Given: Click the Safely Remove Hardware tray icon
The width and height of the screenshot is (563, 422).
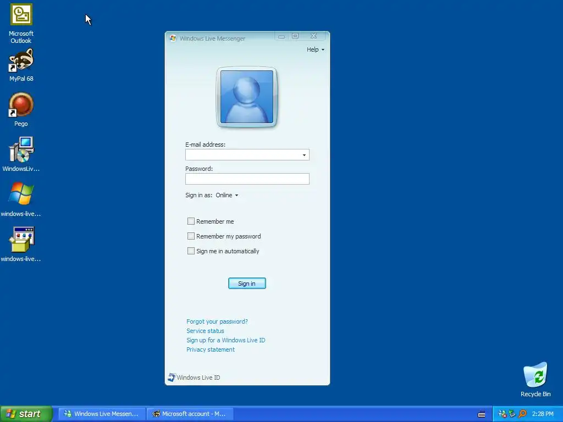Looking at the screenshot, I should [x=512, y=414].
